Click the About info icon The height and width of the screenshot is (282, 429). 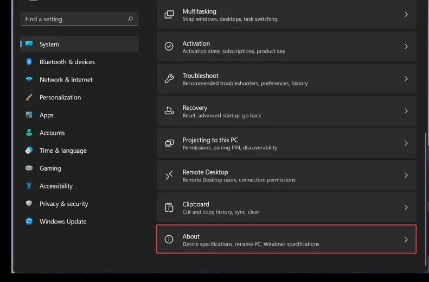pyautogui.click(x=169, y=239)
